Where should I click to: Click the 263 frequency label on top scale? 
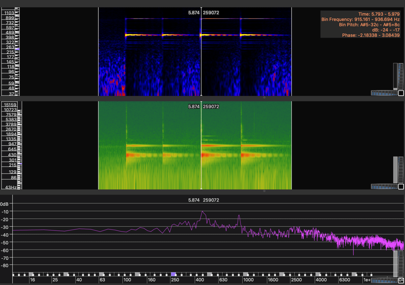pyautogui.click(x=10, y=47)
